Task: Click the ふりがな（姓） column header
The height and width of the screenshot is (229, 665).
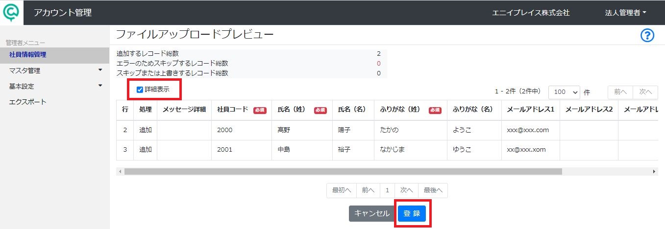Action: click(411, 110)
